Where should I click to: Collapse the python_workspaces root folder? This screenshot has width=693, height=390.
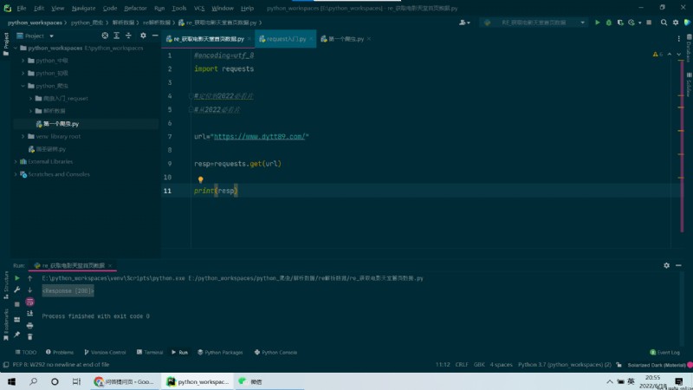(x=16, y=48)
